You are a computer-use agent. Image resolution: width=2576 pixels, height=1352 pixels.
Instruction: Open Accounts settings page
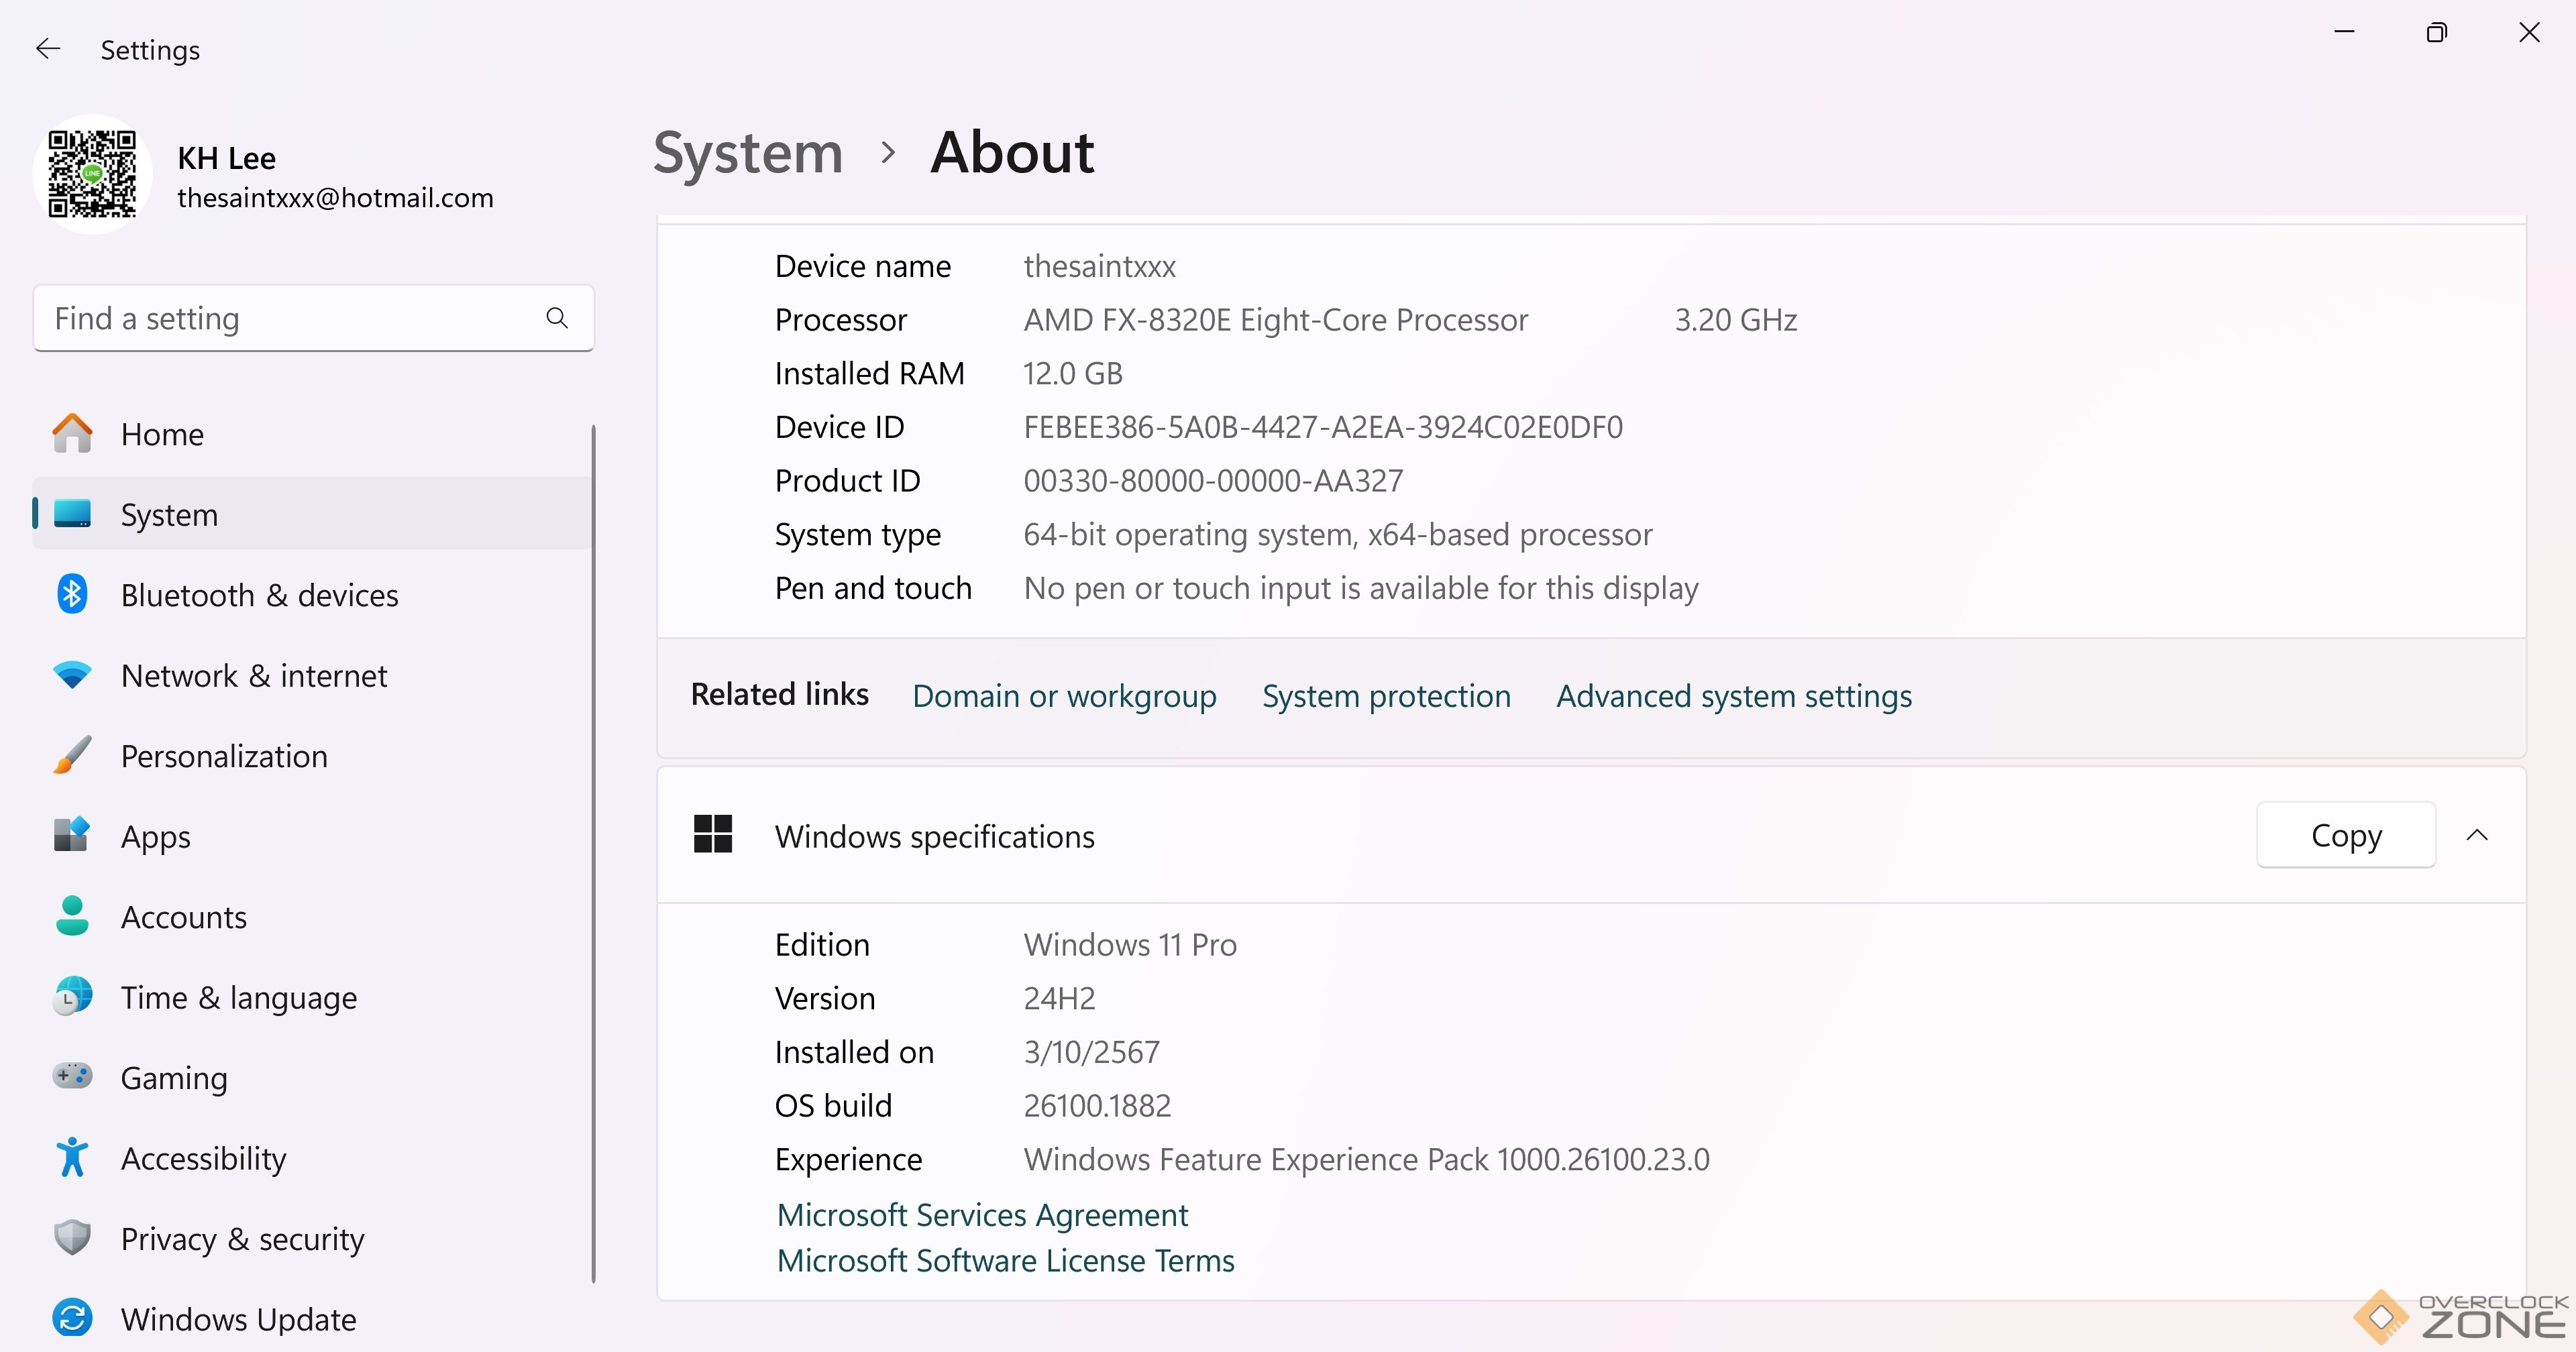coord(312,917)
